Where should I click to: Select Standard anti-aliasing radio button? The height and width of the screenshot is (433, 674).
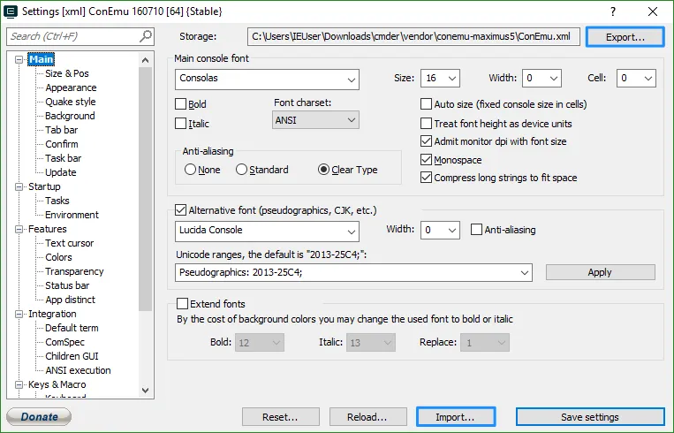point(241,170)
